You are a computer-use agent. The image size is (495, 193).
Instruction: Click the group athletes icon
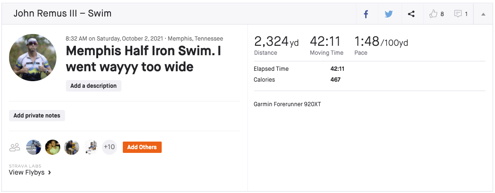click(15, 147)
